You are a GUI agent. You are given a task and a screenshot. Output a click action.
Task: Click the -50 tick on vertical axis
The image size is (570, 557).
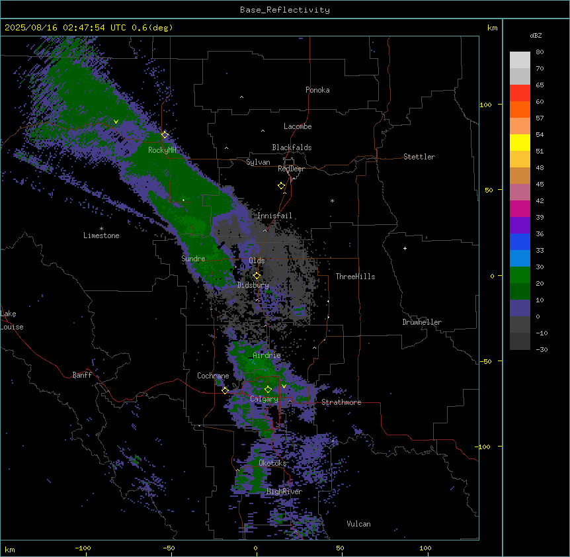click(x=485, y=361)
